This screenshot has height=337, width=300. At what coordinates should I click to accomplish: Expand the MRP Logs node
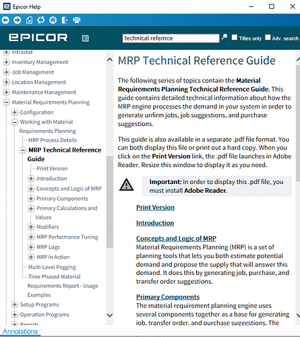coord(31,247)
